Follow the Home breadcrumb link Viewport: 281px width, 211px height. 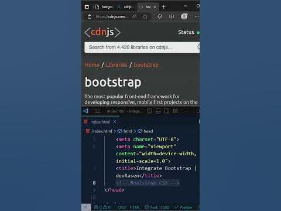click(x=92, y=64)
